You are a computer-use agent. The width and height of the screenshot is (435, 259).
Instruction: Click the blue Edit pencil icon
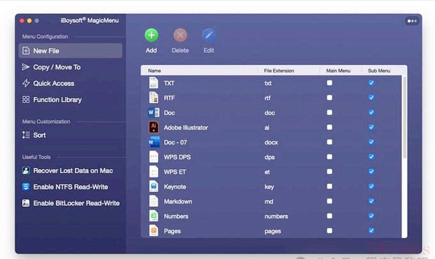pyautogui.click(x=209, y=35)
